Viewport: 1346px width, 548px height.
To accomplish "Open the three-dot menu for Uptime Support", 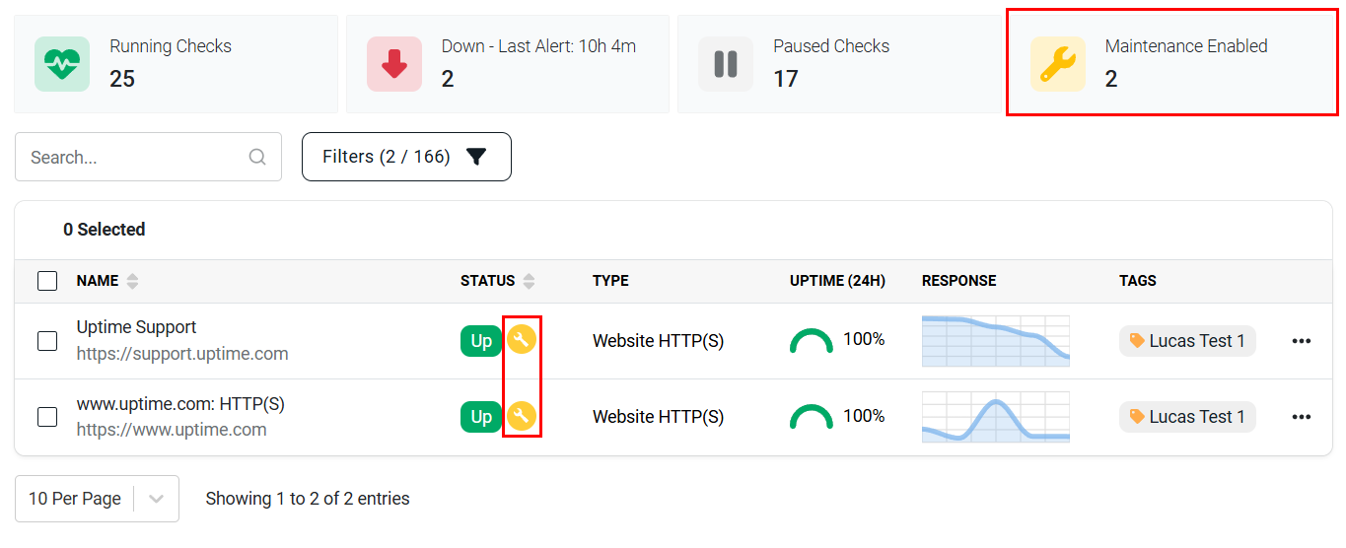I will point(1302,341).
